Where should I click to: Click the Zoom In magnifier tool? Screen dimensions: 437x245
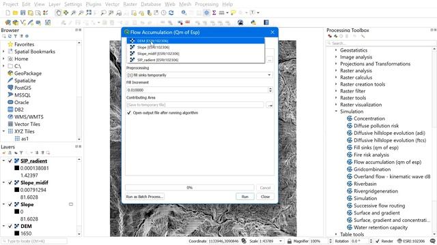coord(74,13)
